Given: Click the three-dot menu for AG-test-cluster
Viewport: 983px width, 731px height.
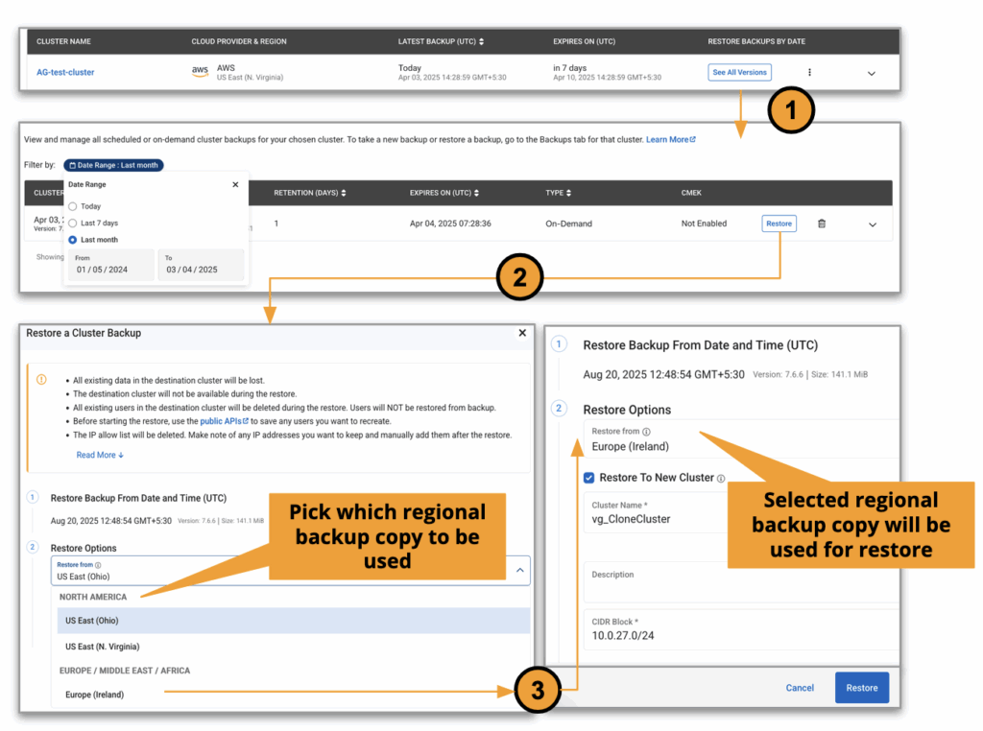Looking at the screenshot, I should point(809,72).
